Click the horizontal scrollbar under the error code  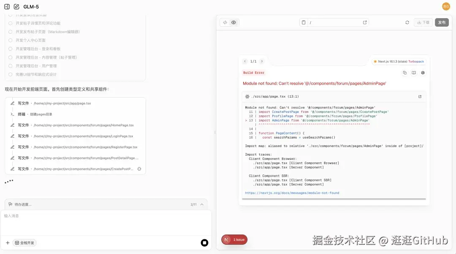click(334, 199)
